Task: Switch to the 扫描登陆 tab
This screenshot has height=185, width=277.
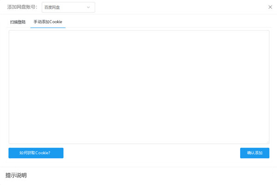Action: click(18, 22)
